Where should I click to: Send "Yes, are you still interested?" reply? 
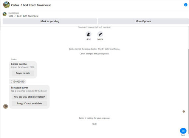[29, 97]
